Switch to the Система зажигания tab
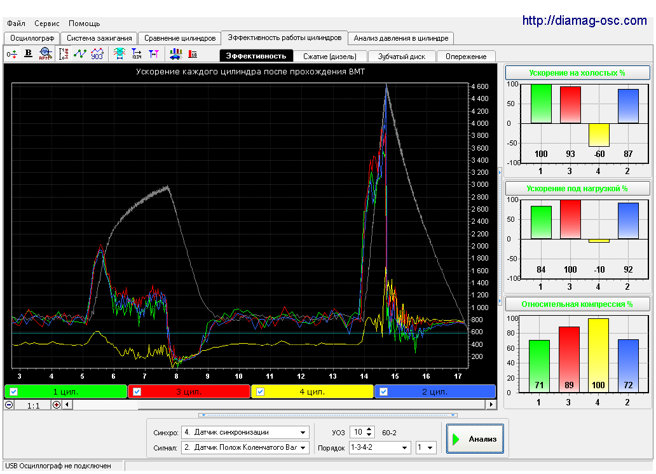The width and height of the screenshot is (656, 474). pyautogui.click(x=99, y=38)
